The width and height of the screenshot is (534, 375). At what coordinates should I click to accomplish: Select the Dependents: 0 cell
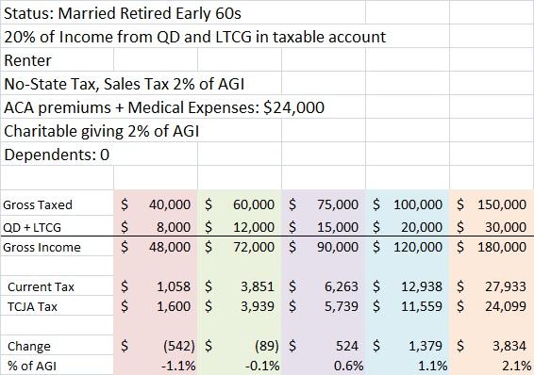click(57, 155)
